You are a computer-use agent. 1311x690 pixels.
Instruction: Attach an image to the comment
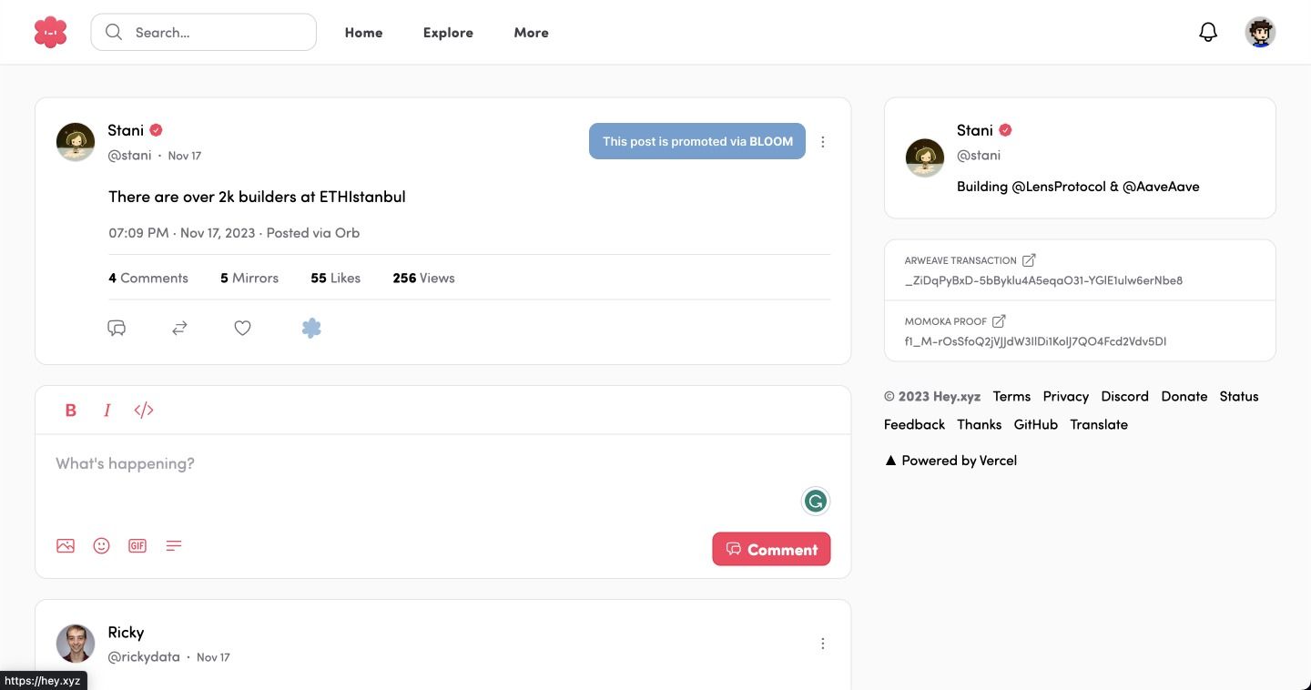click(x=66, y=545)
